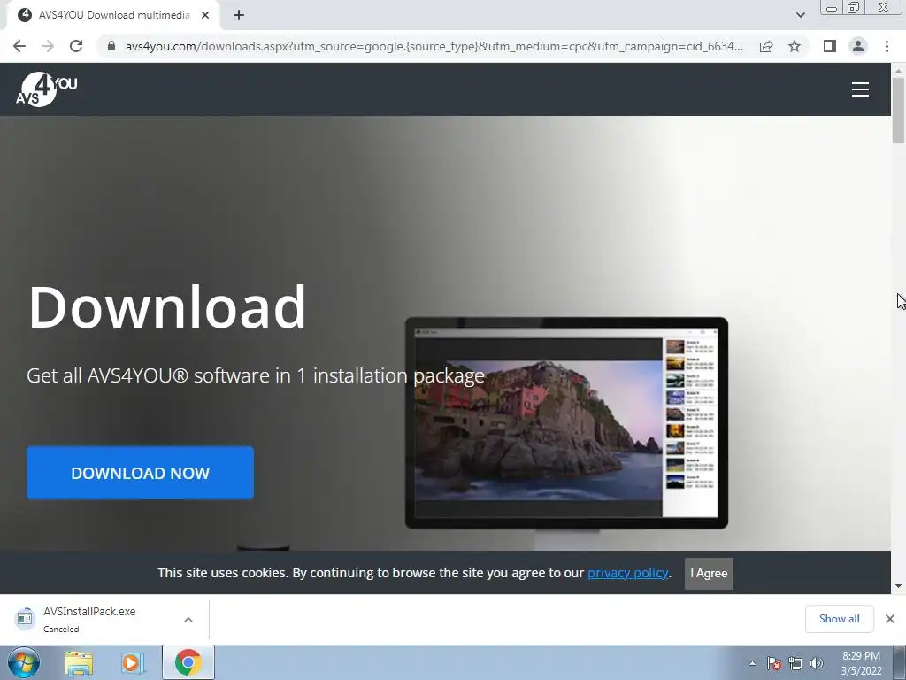Open network status tray icon
Image resolution: width=906 pixels, height=680 pixels.
(795, 663)
